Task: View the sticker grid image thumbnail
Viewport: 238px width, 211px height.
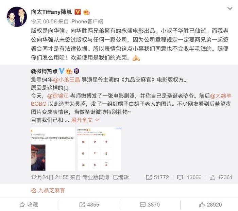Action: 99,149
